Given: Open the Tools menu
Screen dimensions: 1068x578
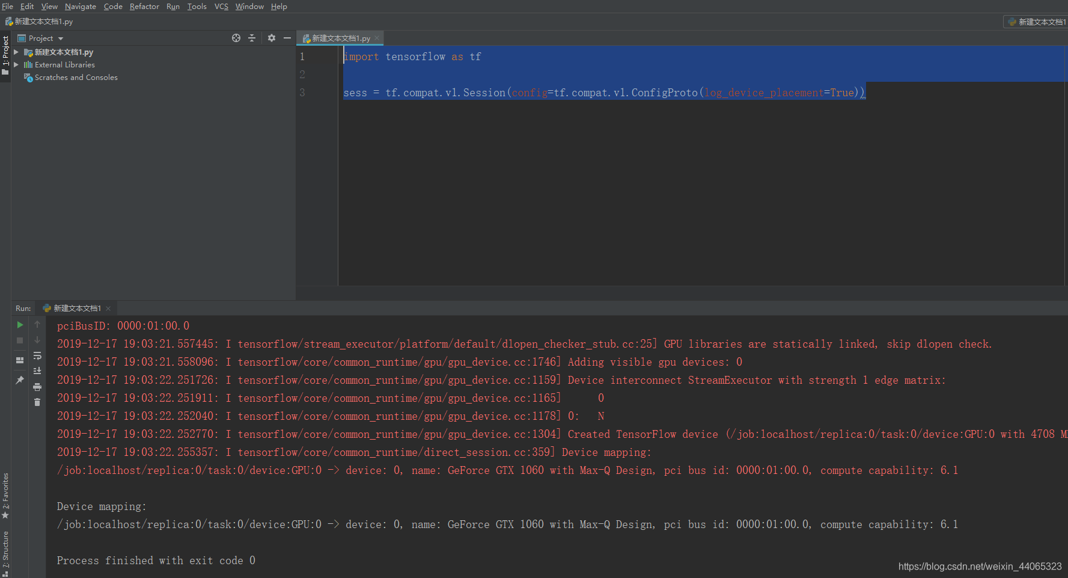Looking at the screenshot, I should pyautogui.click(x=197, y=6).
